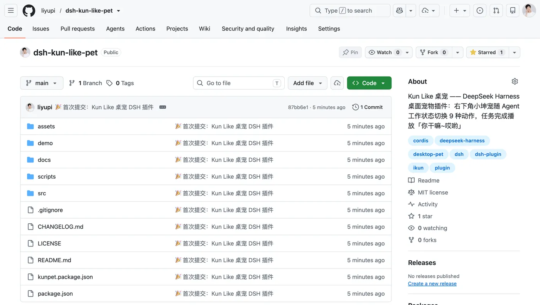Open the README.md file
Image resolution: width=540 pixels, height=305 pixels.
coord(54,260)
